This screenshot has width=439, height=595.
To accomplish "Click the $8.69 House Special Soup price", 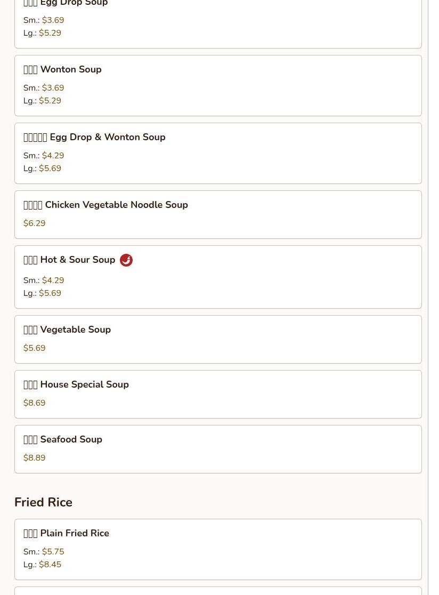I will [35, 403].
